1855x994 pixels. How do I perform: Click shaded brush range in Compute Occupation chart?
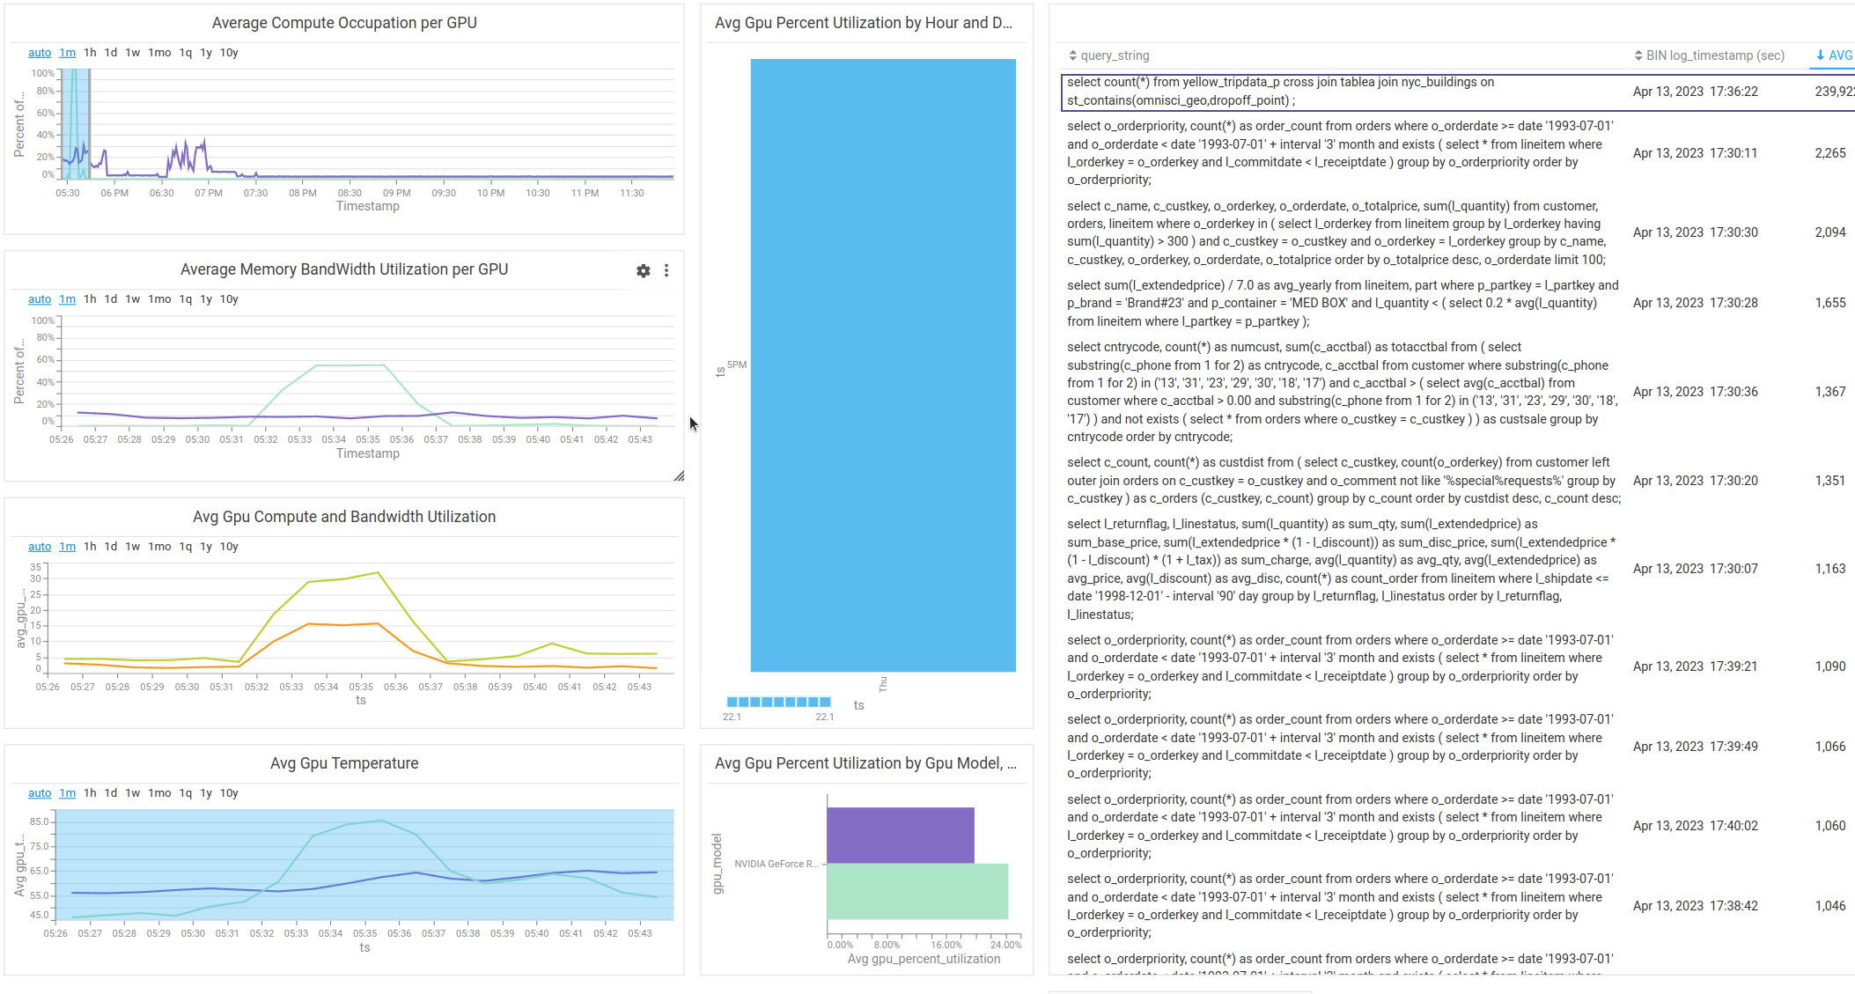click(x=76, y=123)
